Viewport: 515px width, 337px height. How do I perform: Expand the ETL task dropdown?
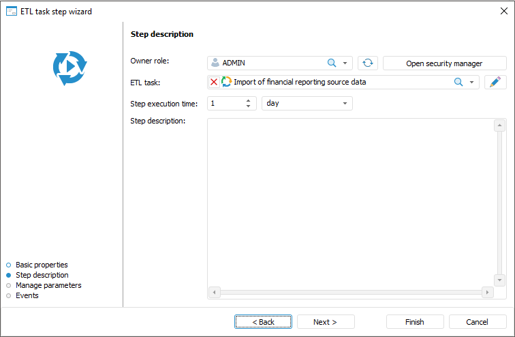471,82
